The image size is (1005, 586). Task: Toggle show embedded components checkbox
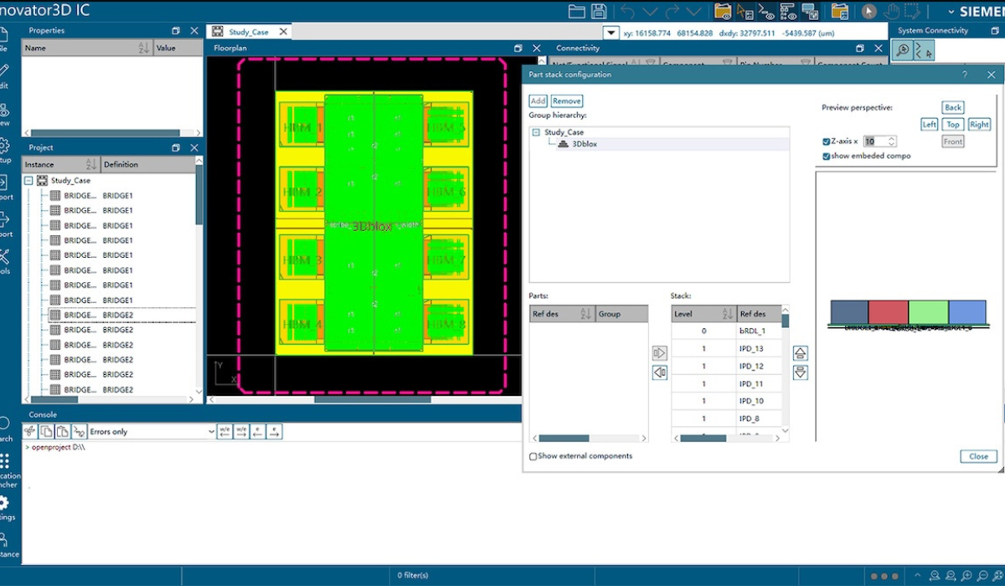tap(827, 156)
